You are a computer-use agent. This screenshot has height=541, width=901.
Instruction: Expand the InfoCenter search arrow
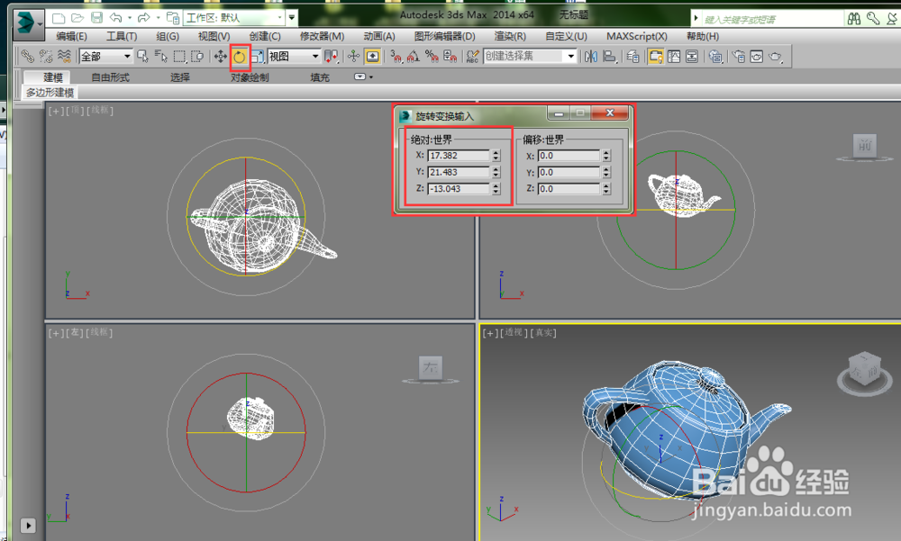(x=696, y=18)
